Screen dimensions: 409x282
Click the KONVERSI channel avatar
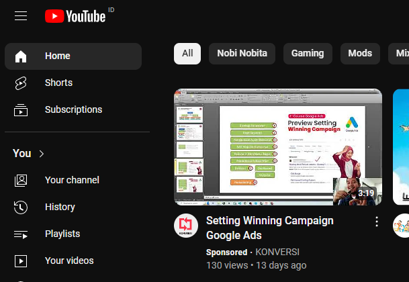click(x=186, y=226)
